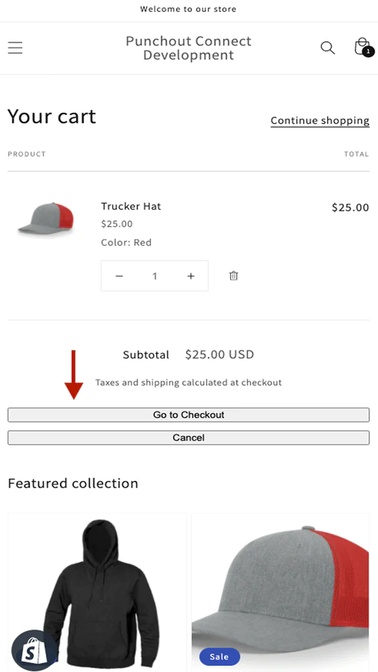Viewport: 378px width, 672px height.
Task: Remove Trucker Hat using trash icon
Action: 233,276
